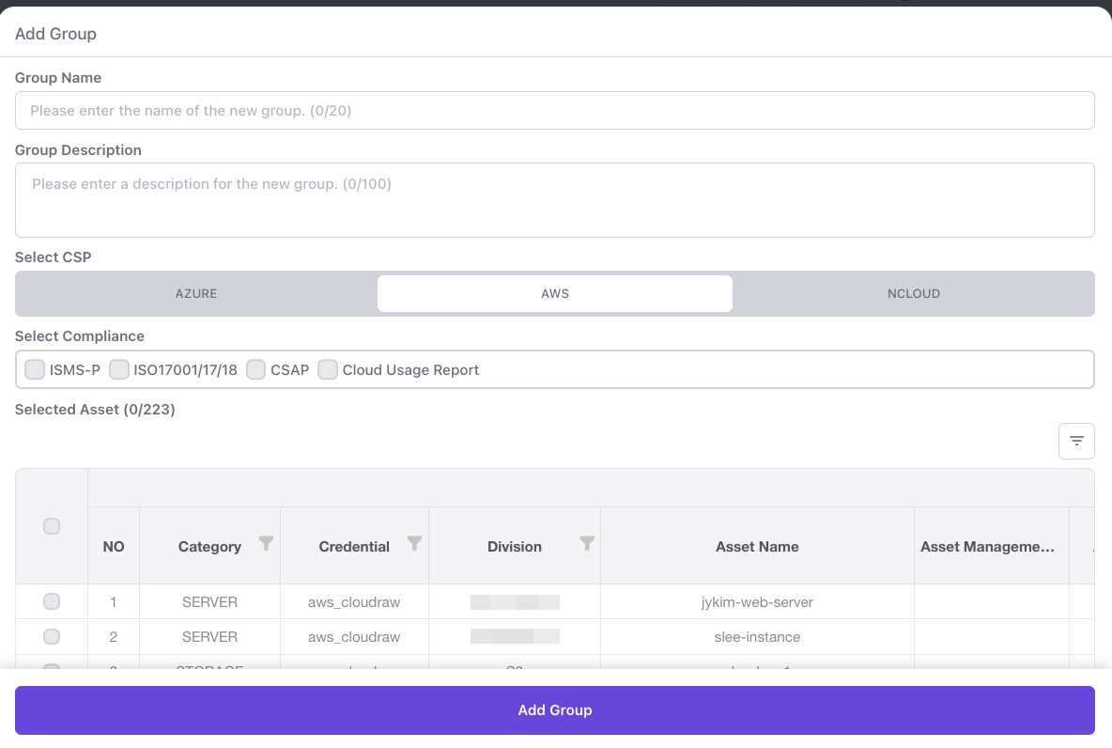The width and height of the screenshot is (1112, 748).
Task: Select the jykim-web-server row checkbox
Action: coord(52,601)
